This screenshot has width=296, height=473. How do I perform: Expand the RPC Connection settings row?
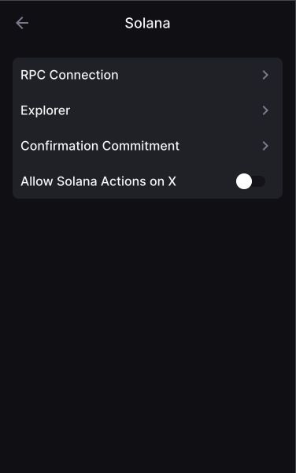pyautogui.click(x=147, y=75)
